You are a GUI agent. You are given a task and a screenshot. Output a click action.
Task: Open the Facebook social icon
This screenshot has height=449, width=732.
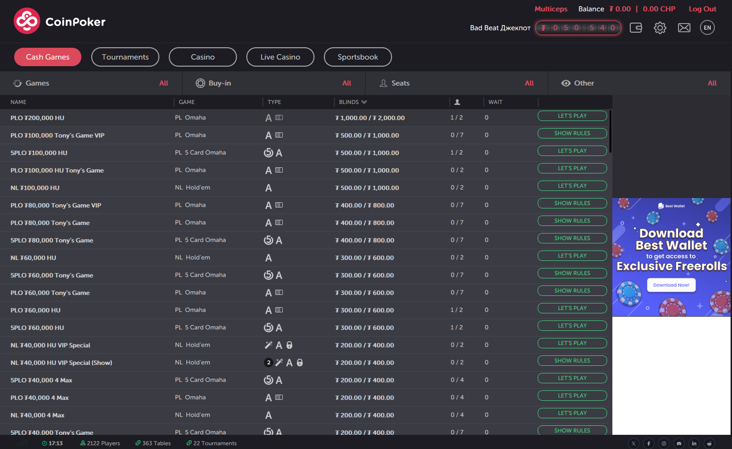click(649, 443)
